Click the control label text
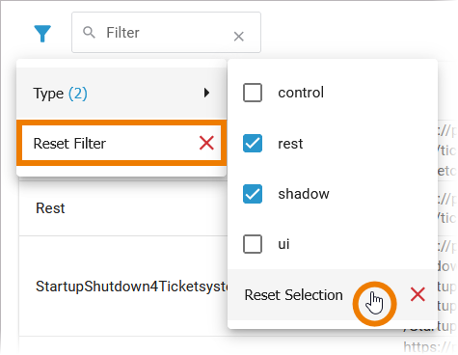This screenshot has width=458, height=355. click(x=301, y=93)
